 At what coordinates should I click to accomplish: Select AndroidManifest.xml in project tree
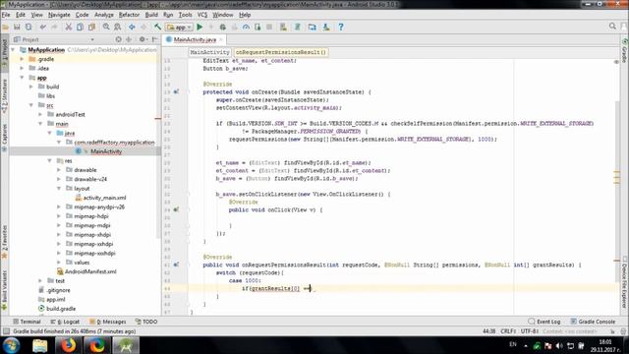tap(90, 271)
